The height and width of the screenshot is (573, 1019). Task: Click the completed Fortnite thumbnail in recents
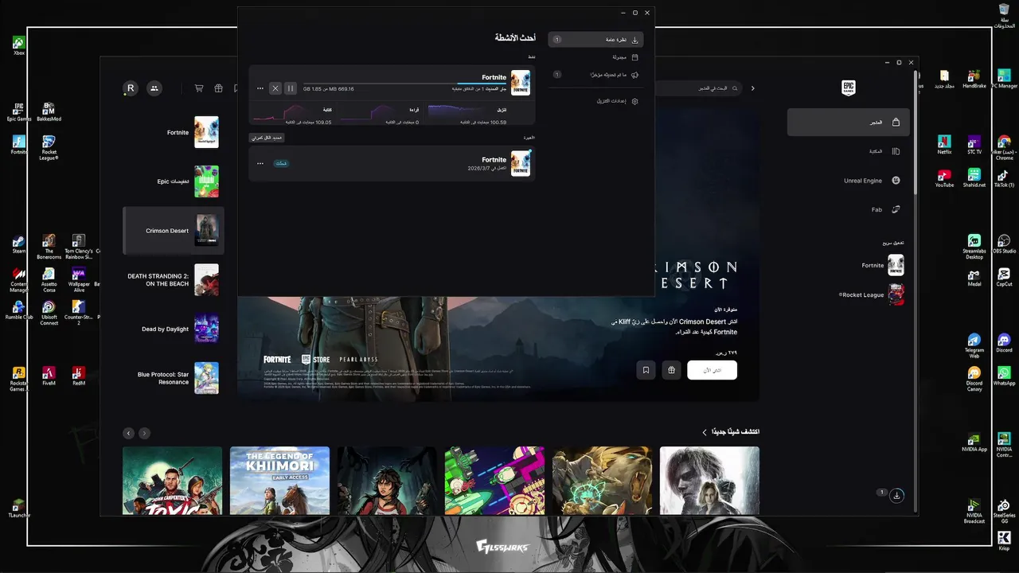[521, 163]
